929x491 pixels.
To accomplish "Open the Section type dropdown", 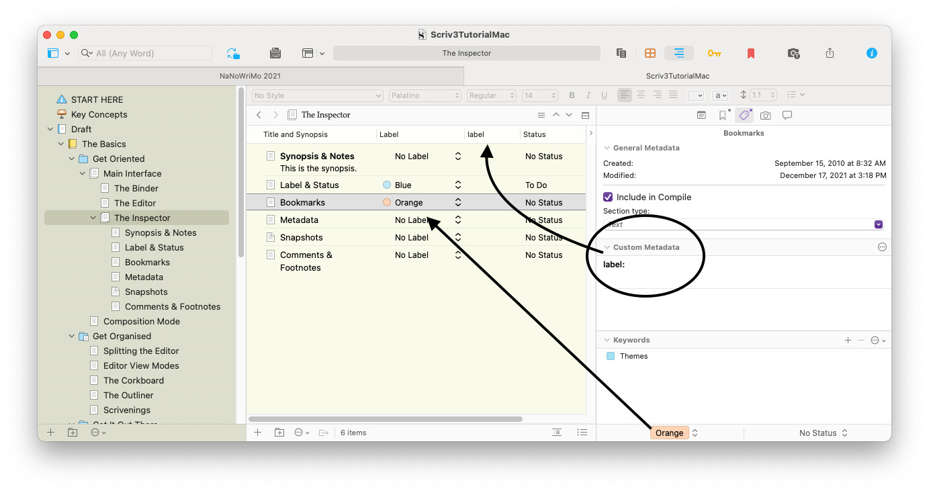I will pos(744,224).
